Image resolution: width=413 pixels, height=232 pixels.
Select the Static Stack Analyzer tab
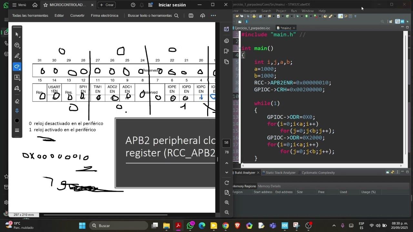tap(278, 173)
